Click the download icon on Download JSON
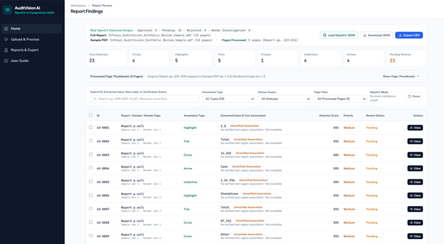 point(365,35)
